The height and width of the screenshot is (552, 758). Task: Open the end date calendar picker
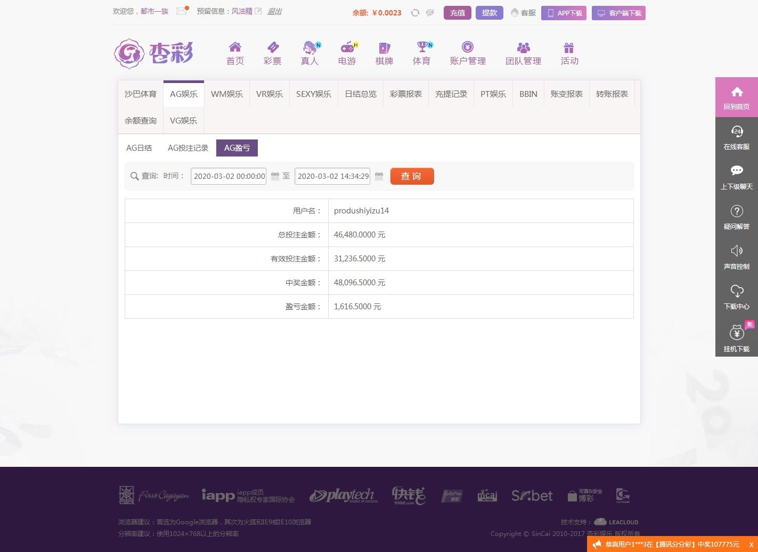[379, 176]
